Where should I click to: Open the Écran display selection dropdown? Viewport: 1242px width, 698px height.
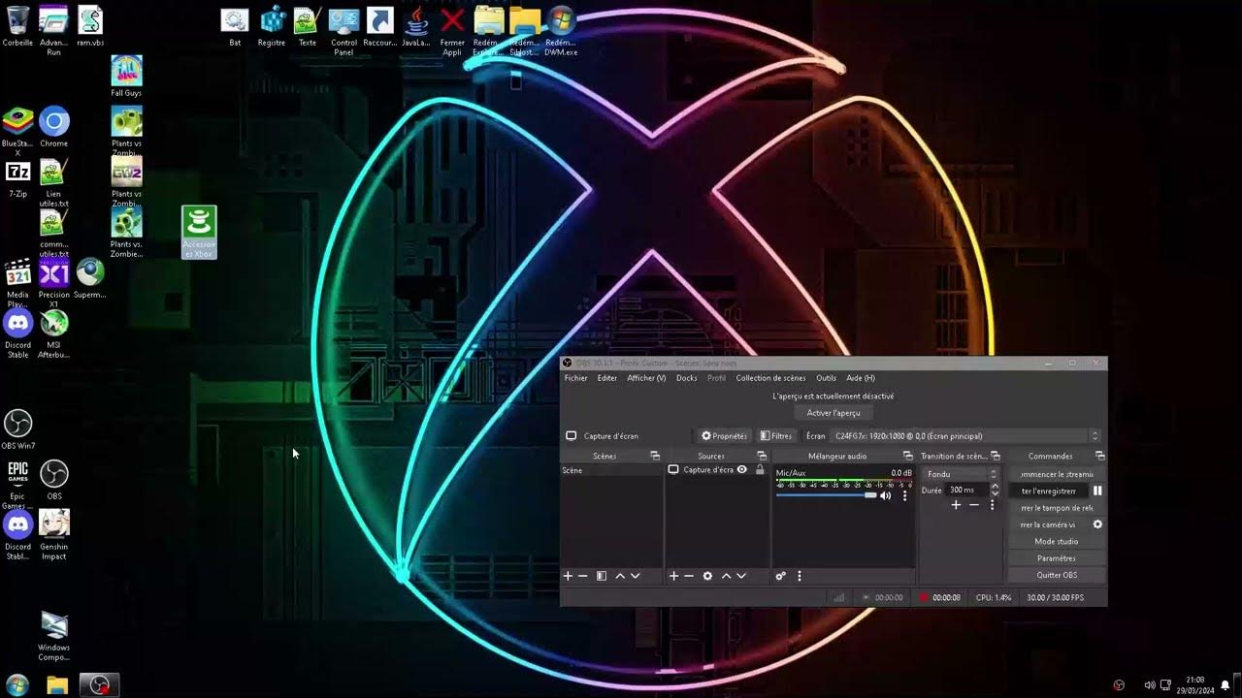click(x=964, y=436)
